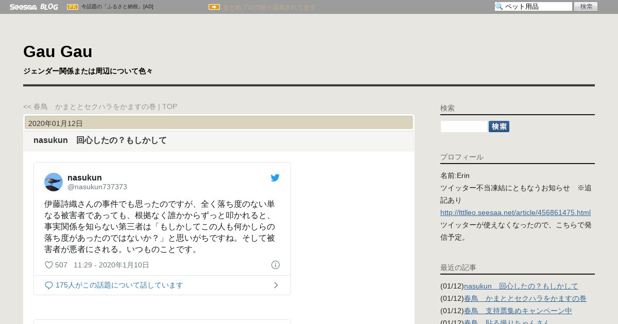Open recent article 春鳥 かまととセクハラをかますの巻
Image resolution: width=618 pixels, height=324 pixels.
coord(525,298)
